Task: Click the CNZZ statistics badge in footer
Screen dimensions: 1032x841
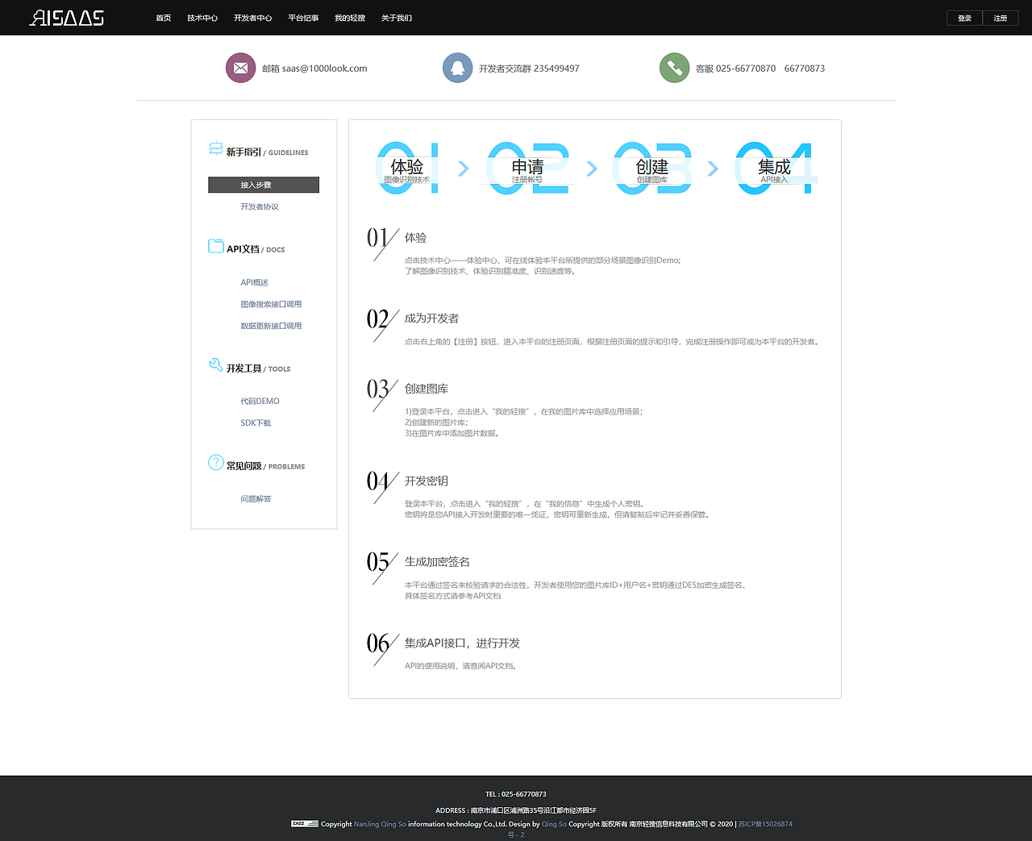Action: point(305,823)
